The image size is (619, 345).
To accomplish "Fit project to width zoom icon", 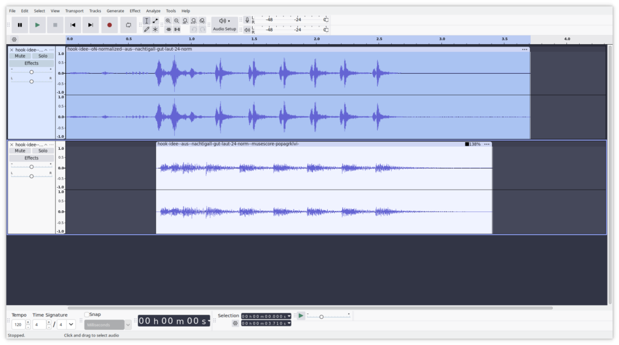I will point(194,21).
